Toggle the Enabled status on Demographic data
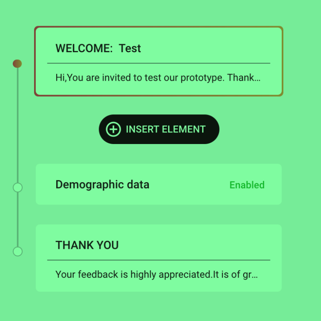This screenshot has height=321, width=321. click(247, 185)
